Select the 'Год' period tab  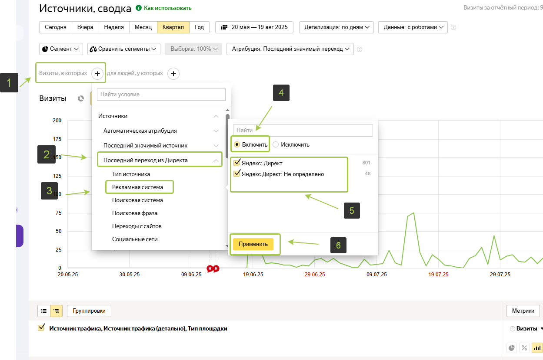[199, 27]
